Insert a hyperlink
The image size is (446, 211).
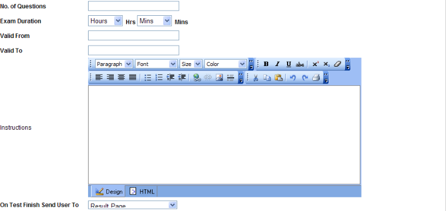tap(197, 77)
